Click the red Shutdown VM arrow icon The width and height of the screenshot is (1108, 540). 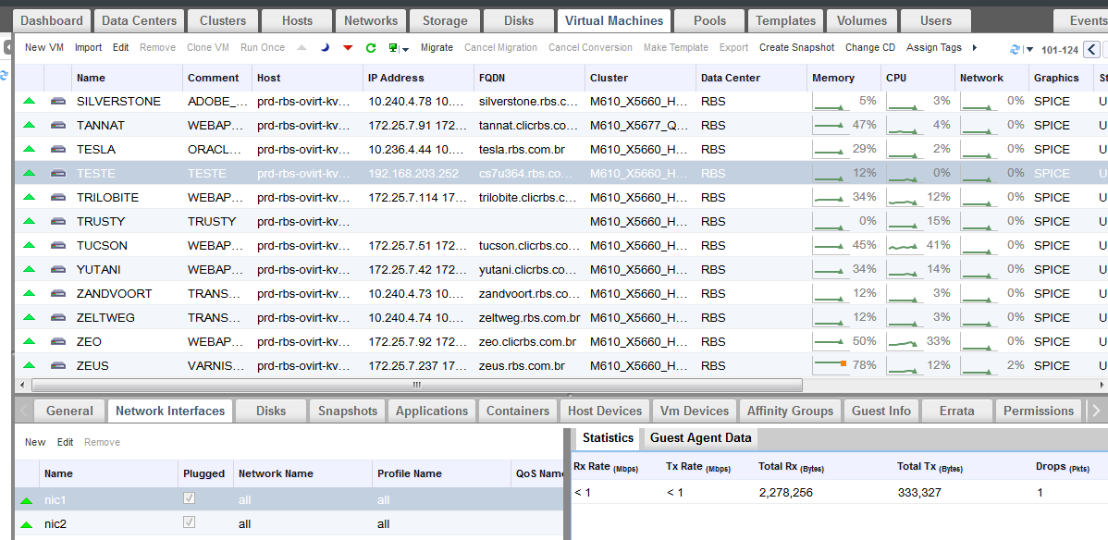348,47
